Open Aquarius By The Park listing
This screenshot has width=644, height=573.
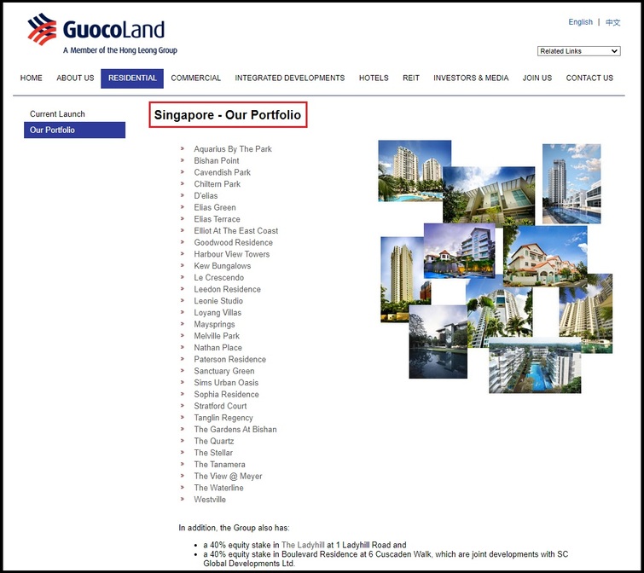[x=232, y=149]
